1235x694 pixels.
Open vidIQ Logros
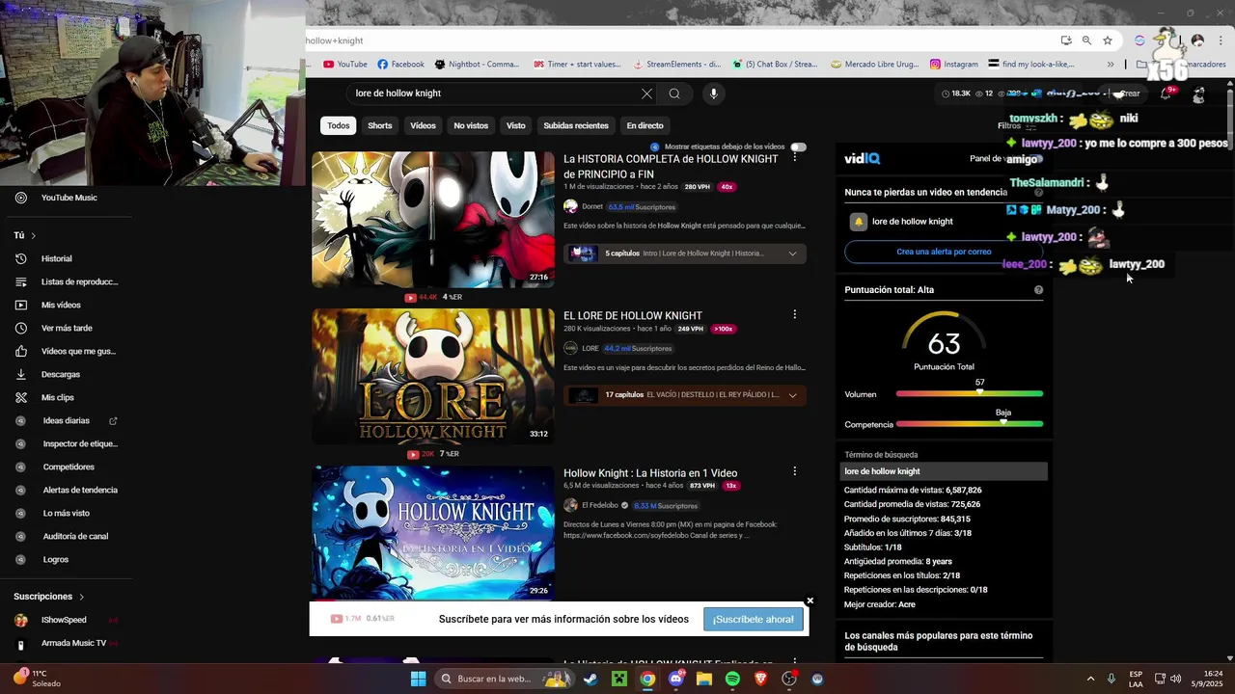[55, 559]
